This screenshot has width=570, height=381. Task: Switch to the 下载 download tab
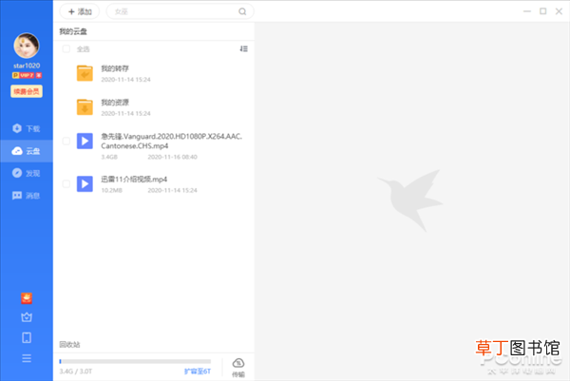pos(27,128)
